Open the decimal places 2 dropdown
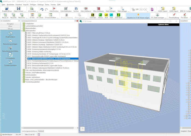Image resolution: width=191 pixels, height=136 pixels. coord(145,10)
